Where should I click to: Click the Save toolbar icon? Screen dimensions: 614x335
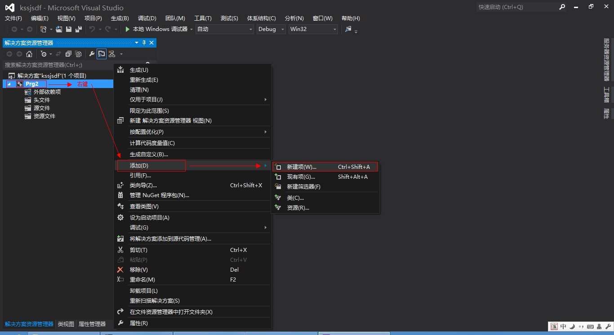point(69,29)
